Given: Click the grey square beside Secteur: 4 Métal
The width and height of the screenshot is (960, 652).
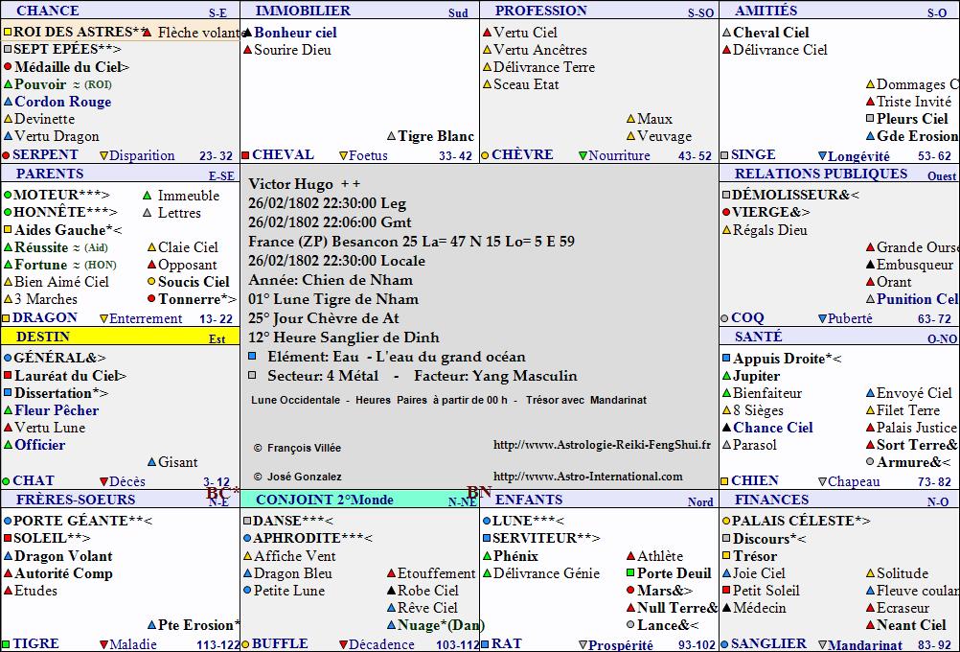Looking at the screenshot, I should pyautogui.click(x=252, y=374).
